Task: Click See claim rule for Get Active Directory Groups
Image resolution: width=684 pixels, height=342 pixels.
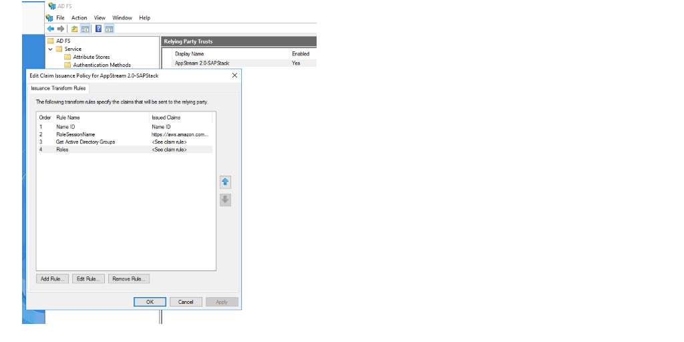Action: 169,142
